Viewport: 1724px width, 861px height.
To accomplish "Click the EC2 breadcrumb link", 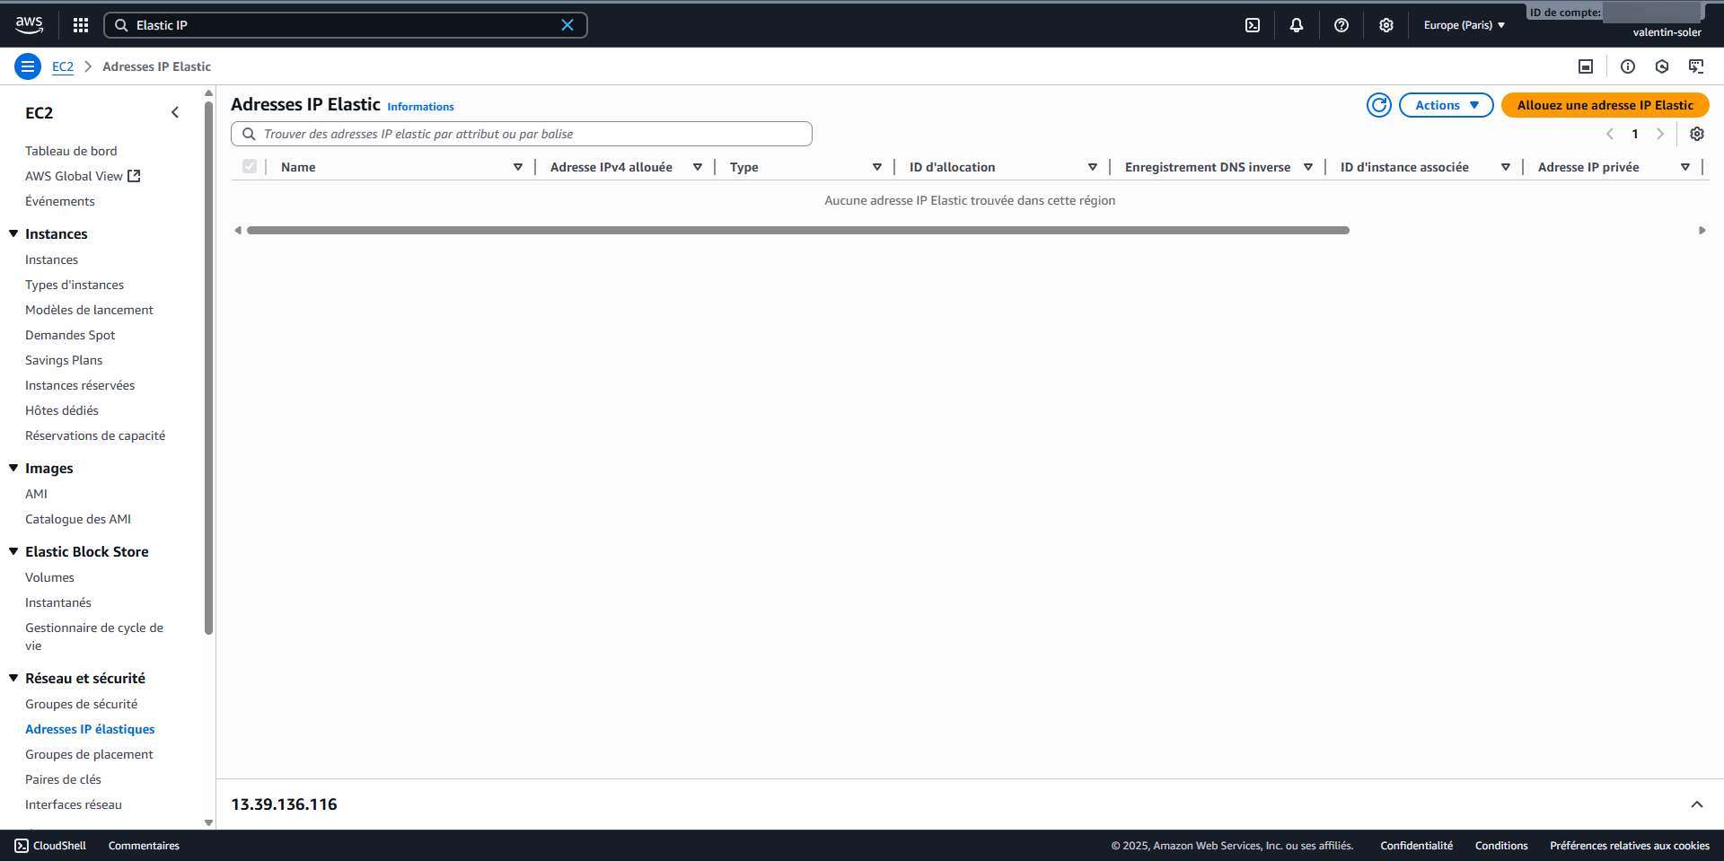I will [63, 66].
